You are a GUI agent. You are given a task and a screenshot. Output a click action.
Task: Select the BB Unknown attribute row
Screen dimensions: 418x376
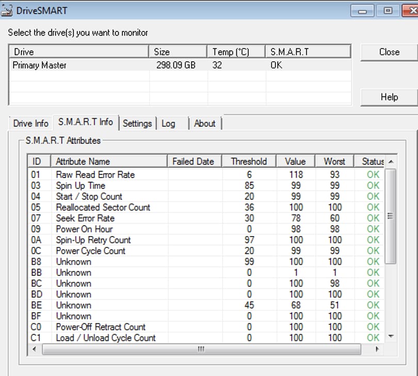pyautogui.click(x=206, y=273)
